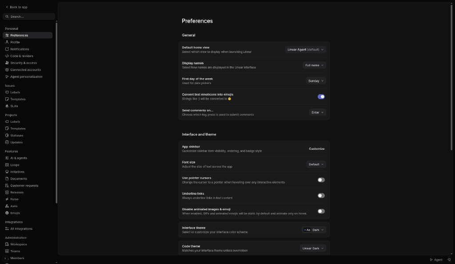Screen dimensions: 455x264
Task: Click the Statuses icon under Projects
Action: point(7,136)
